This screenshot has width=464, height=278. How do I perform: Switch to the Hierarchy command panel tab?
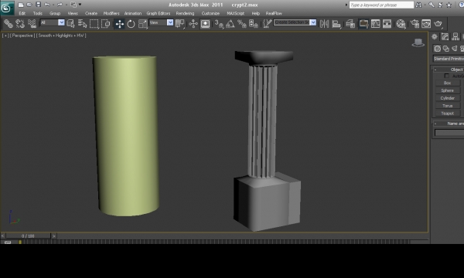pyautogui.click(x=455, y=36)
